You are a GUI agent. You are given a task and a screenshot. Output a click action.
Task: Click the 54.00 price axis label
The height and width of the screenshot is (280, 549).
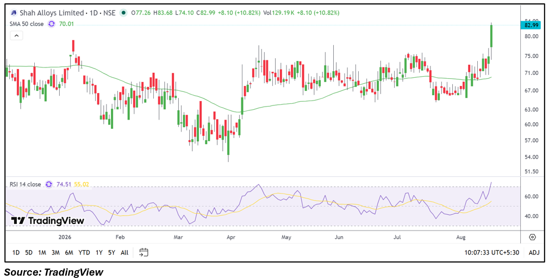click(x=531, y=157)
